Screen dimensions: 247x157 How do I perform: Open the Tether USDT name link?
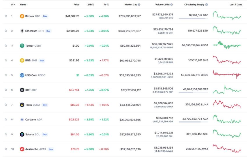point(33,46)
